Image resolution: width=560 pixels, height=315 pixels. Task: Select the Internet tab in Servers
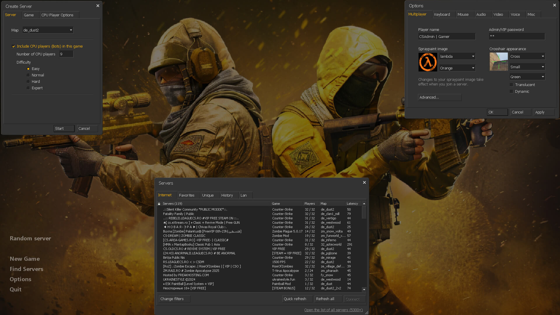167,195
